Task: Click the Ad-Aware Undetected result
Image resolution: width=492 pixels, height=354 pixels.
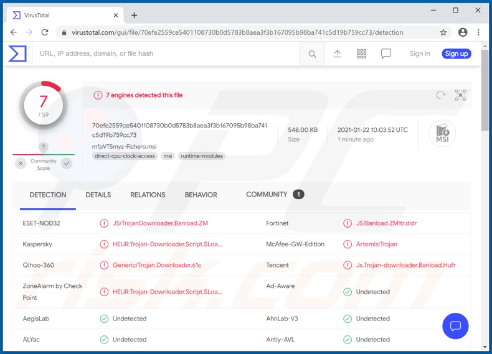Action: [x=373, y=292]
